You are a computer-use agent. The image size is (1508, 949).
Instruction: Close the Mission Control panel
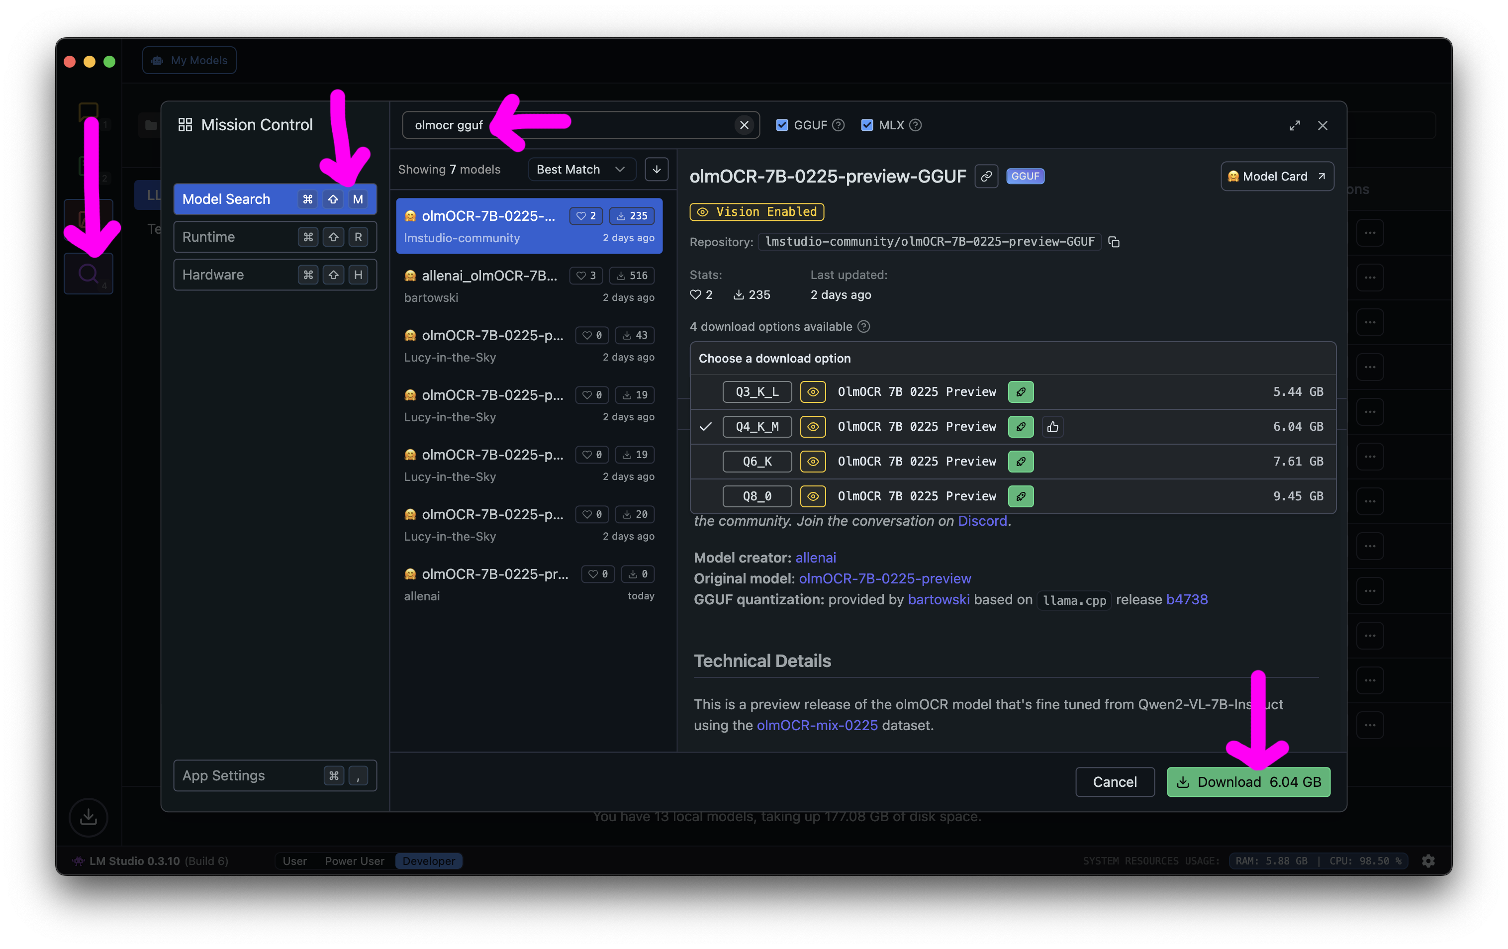pyautogui.click(x=1322, y=125)
